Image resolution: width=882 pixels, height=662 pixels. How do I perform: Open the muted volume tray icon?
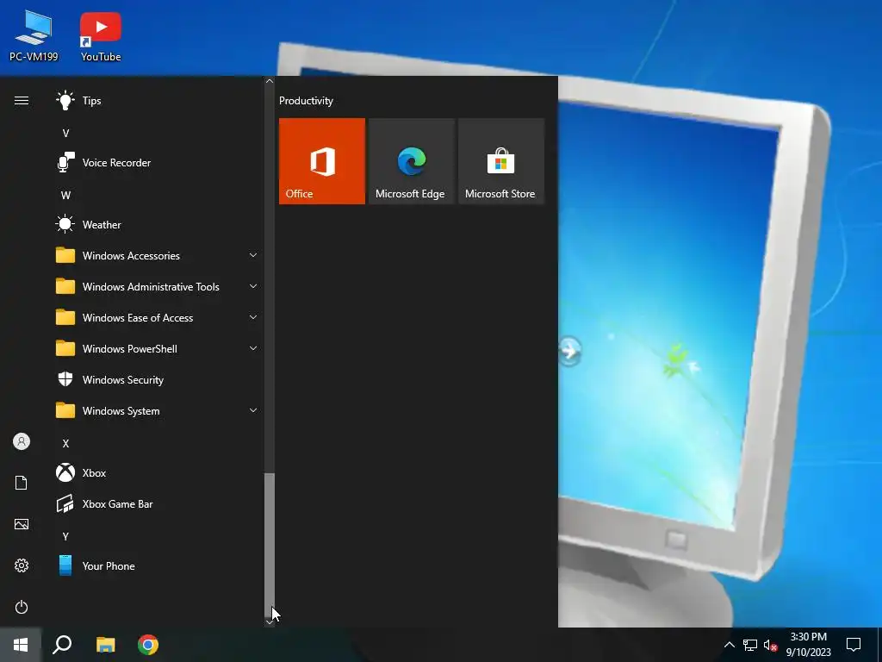pyautogui.click(x=771, y=645)
